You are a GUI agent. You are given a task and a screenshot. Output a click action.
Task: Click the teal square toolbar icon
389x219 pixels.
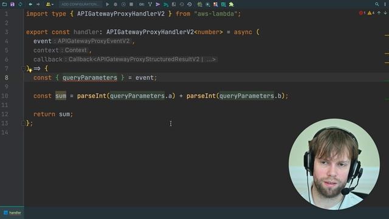coord(223,4)
